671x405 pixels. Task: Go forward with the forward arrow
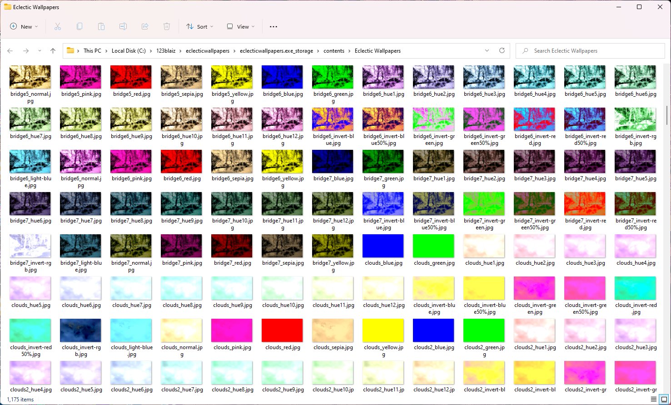pyautogui.click(x=26, y=51)
